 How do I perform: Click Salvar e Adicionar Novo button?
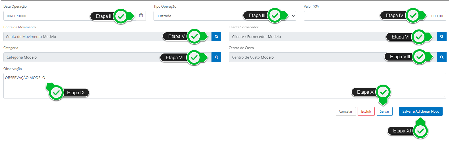[x=420, y=111]
